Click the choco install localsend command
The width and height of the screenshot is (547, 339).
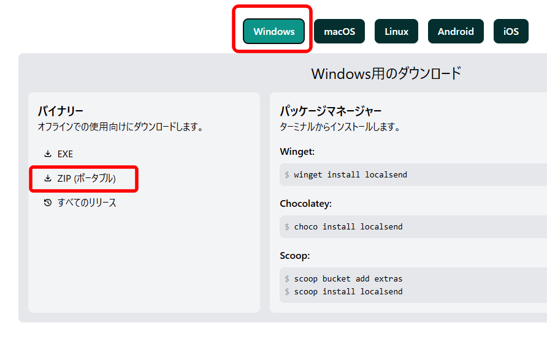[x=348, y=227]
